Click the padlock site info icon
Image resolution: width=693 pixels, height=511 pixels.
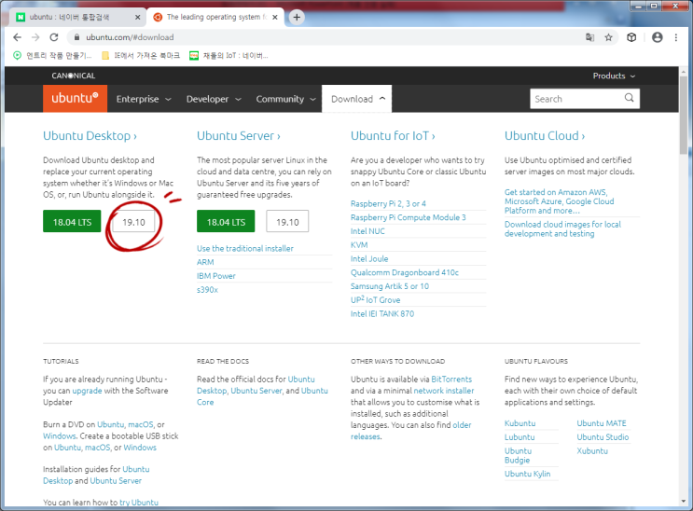tap(76, 37)
